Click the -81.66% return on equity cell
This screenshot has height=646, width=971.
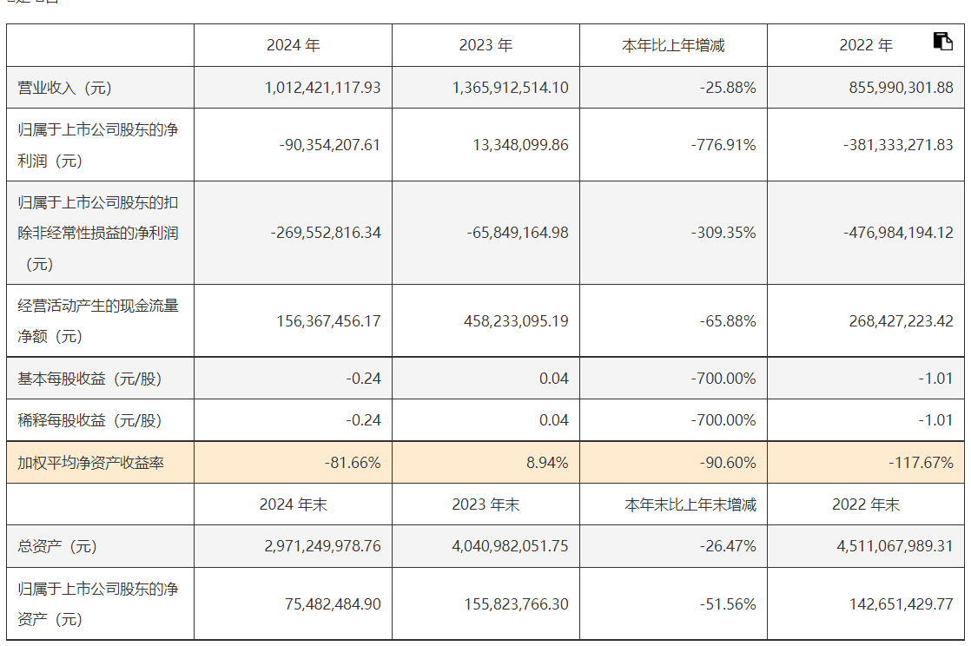point(353,463)
